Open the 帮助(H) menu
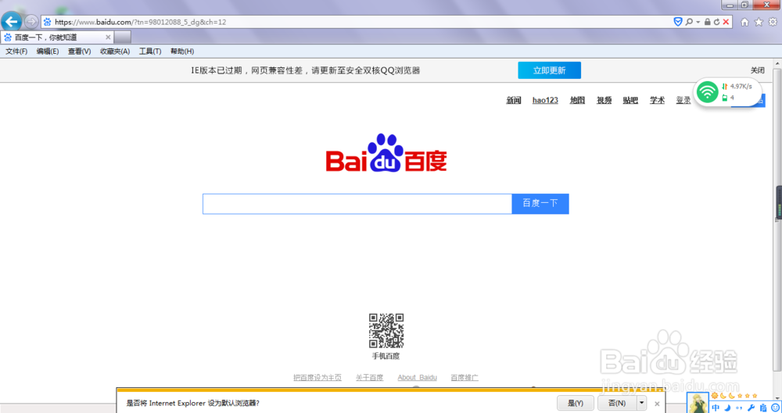782x413 pixels. [182, 52]
